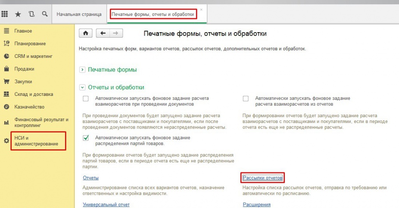399x208 pixels.
Task: Click the Продажи shopping bag icon
Action: point(6,69)
